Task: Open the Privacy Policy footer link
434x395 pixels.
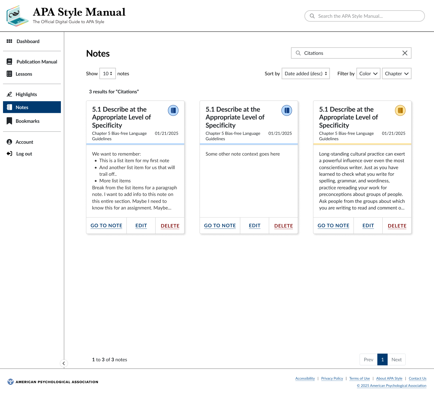Action: tap(332, 378)
